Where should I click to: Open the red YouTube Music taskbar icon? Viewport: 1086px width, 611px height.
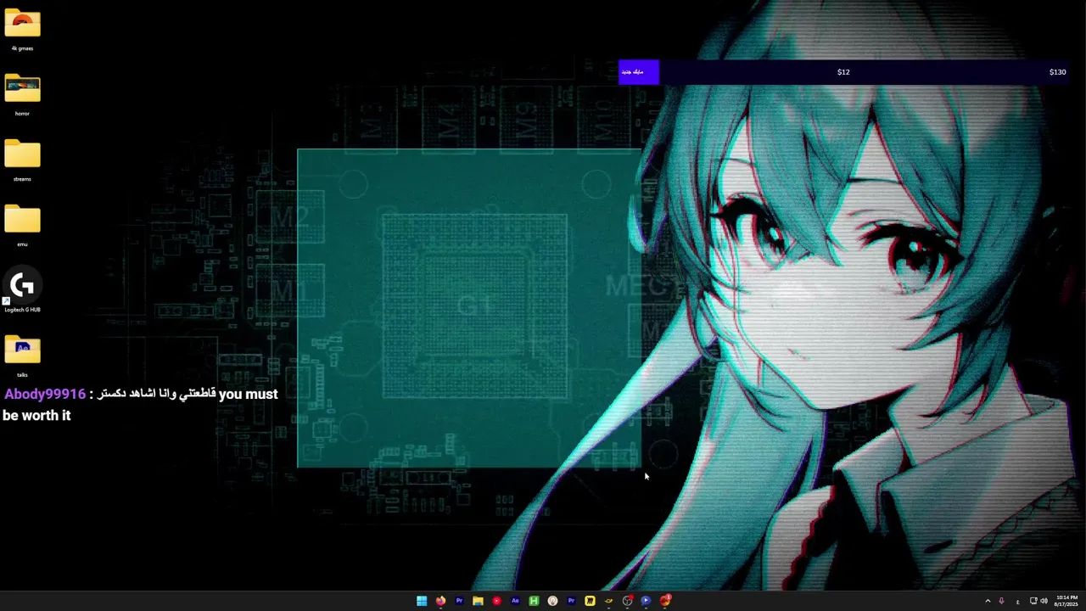tap(496, 601)
